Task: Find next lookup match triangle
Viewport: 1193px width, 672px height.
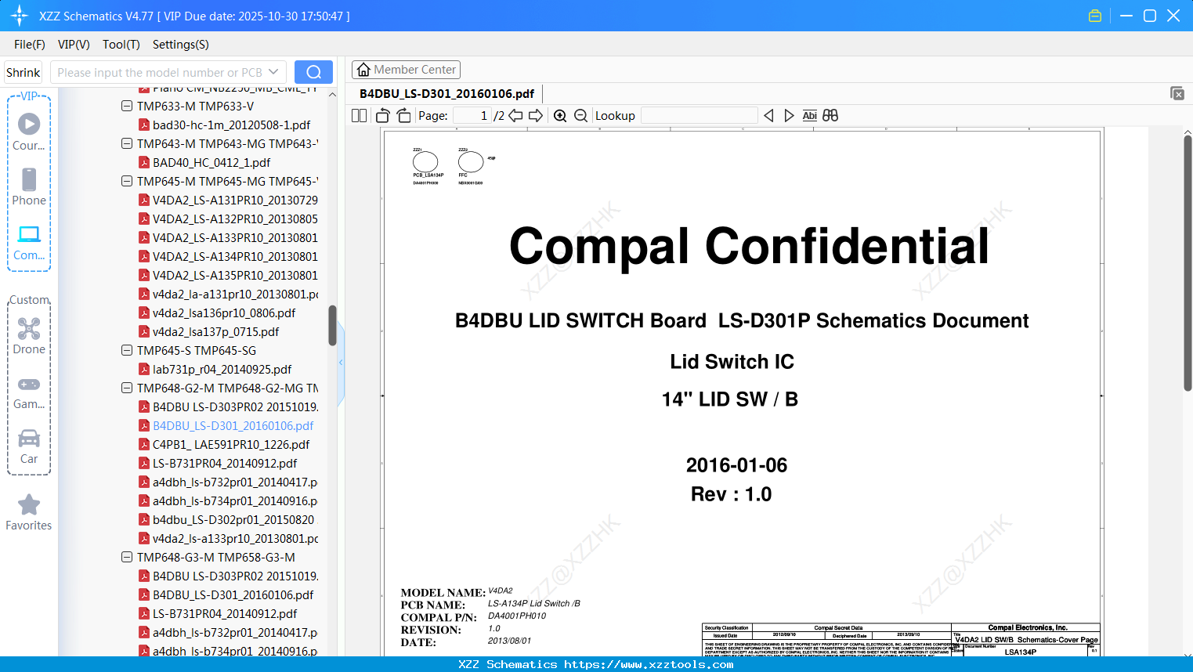Action: 789,115
